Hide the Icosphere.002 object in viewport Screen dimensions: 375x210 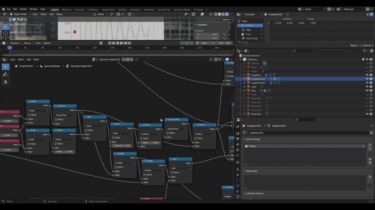tap(367, 83)
